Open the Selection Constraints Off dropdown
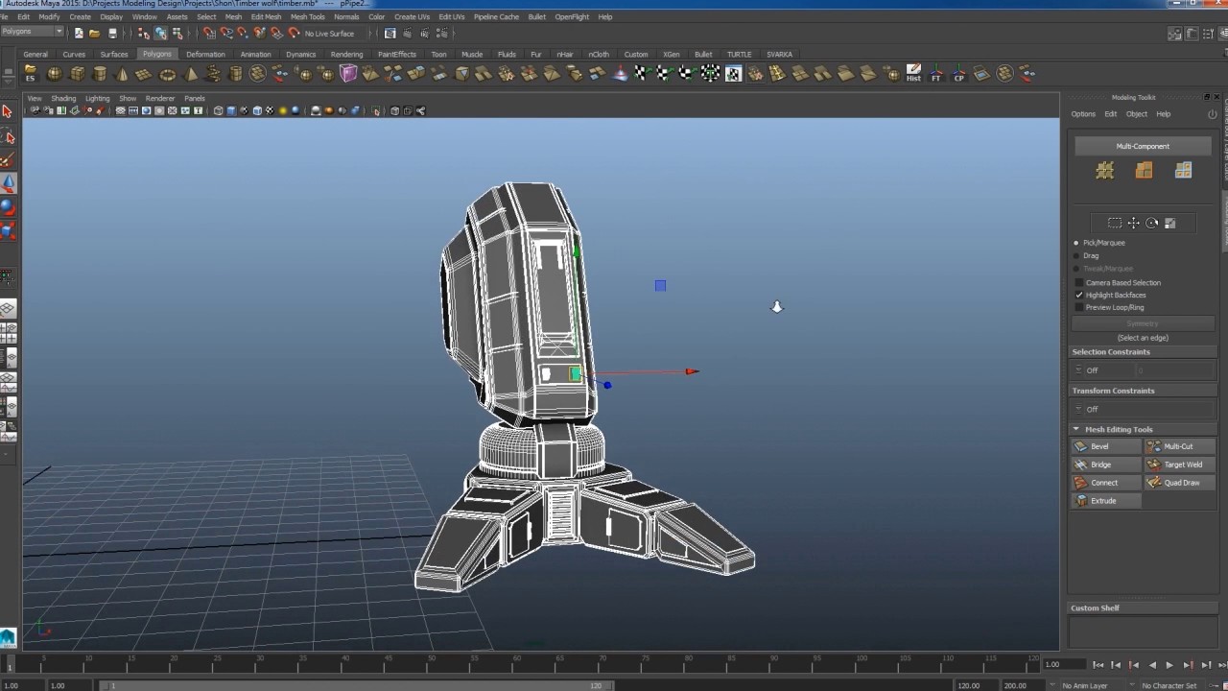This screenshot has width=1228, height=691. 1079,370
